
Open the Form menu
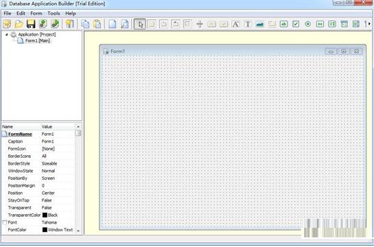pyautogui.click(x=36, y=14)
